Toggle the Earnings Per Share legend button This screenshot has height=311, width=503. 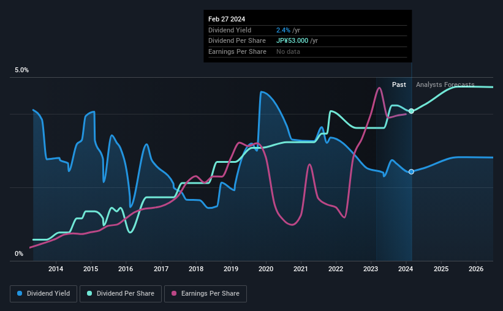(206, 294)
